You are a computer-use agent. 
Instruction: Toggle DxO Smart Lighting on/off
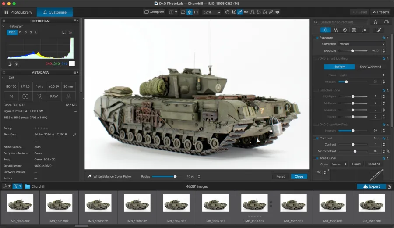click(317, 58)
